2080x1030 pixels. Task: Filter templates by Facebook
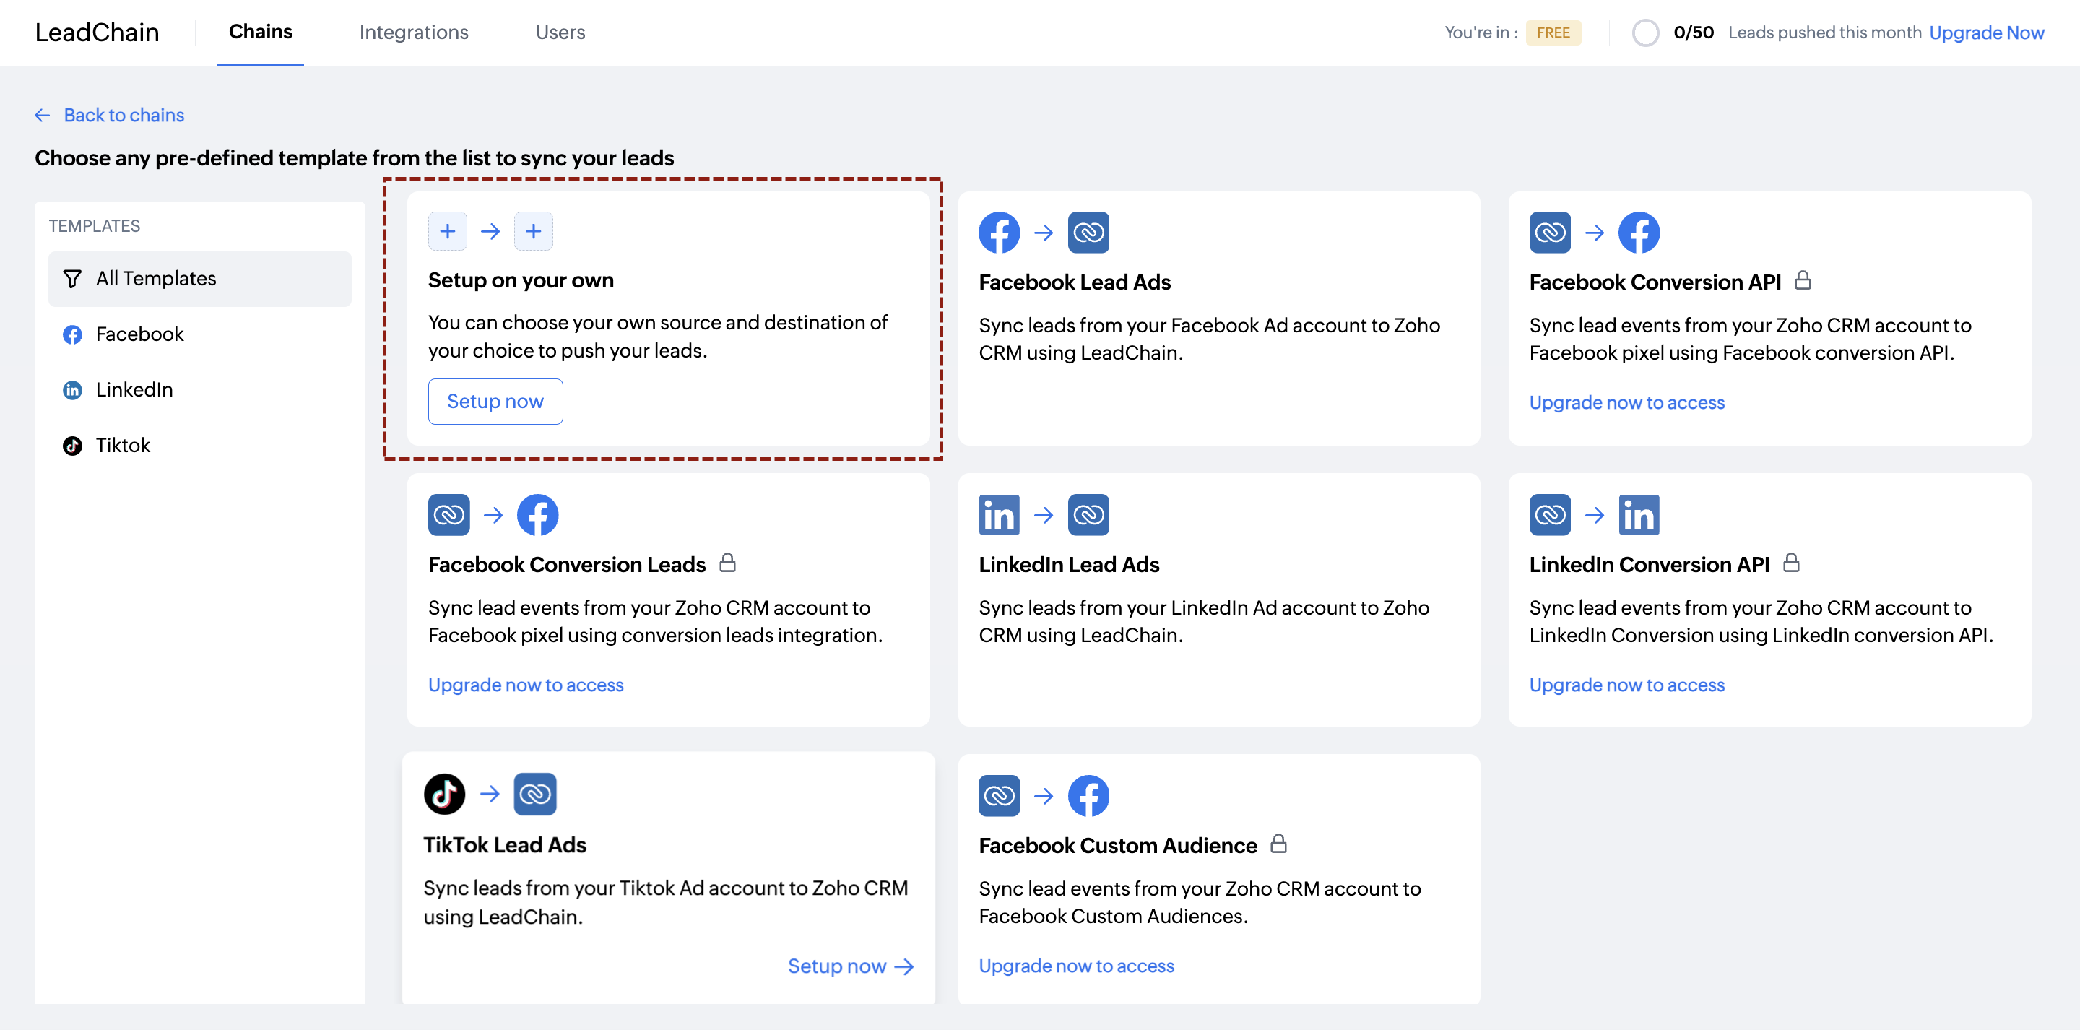tap(139, 334)
